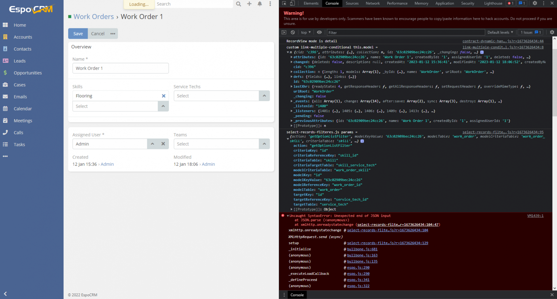Expand the _previousAttributes entry
Viewport: 557px width, 299px height.
291,121
